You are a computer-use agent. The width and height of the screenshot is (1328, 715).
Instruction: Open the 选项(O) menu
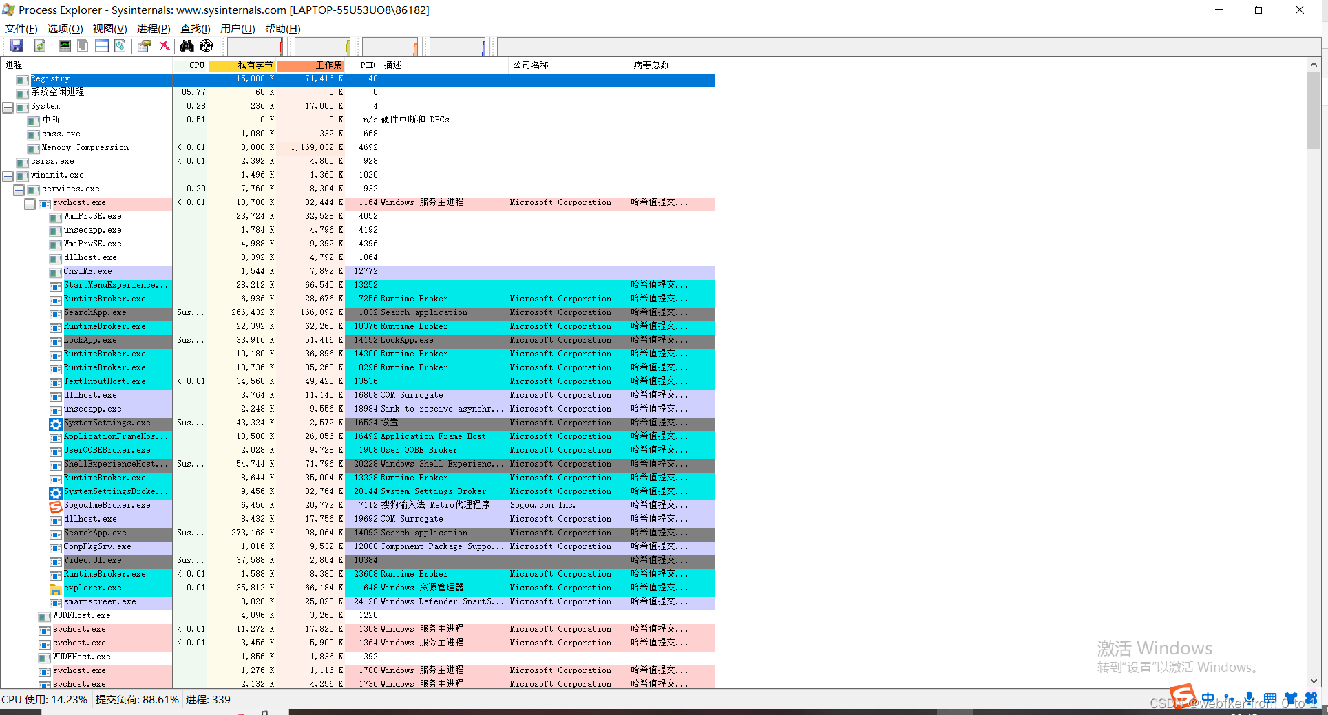pos(65,28)
